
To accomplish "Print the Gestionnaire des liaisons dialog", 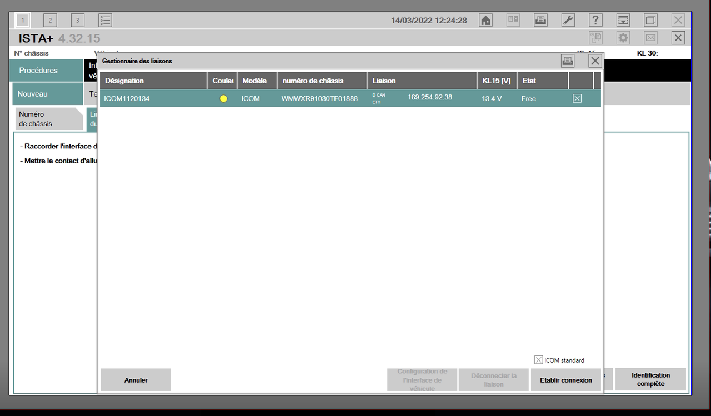I will point(567,61).
